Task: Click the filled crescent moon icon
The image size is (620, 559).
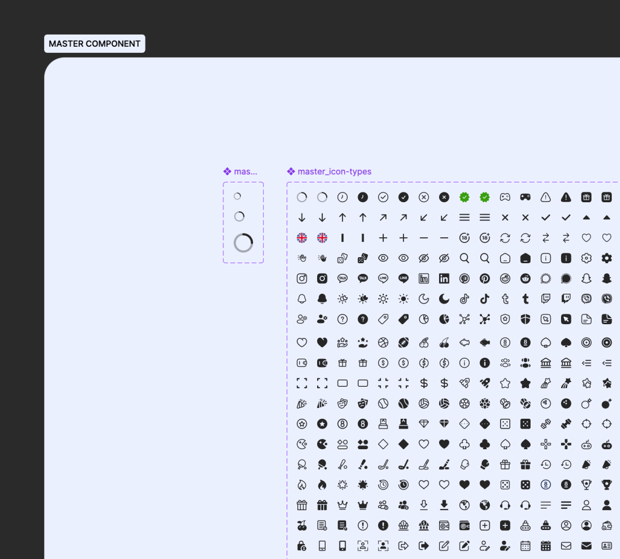Action: 444,299
